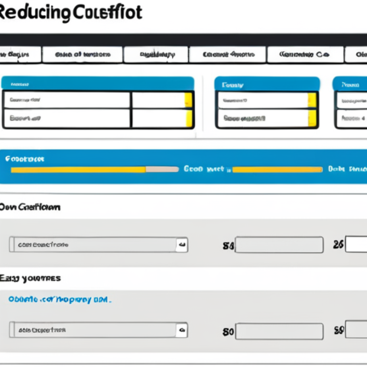Select the bottom row label in the first panel

point(25,118)
